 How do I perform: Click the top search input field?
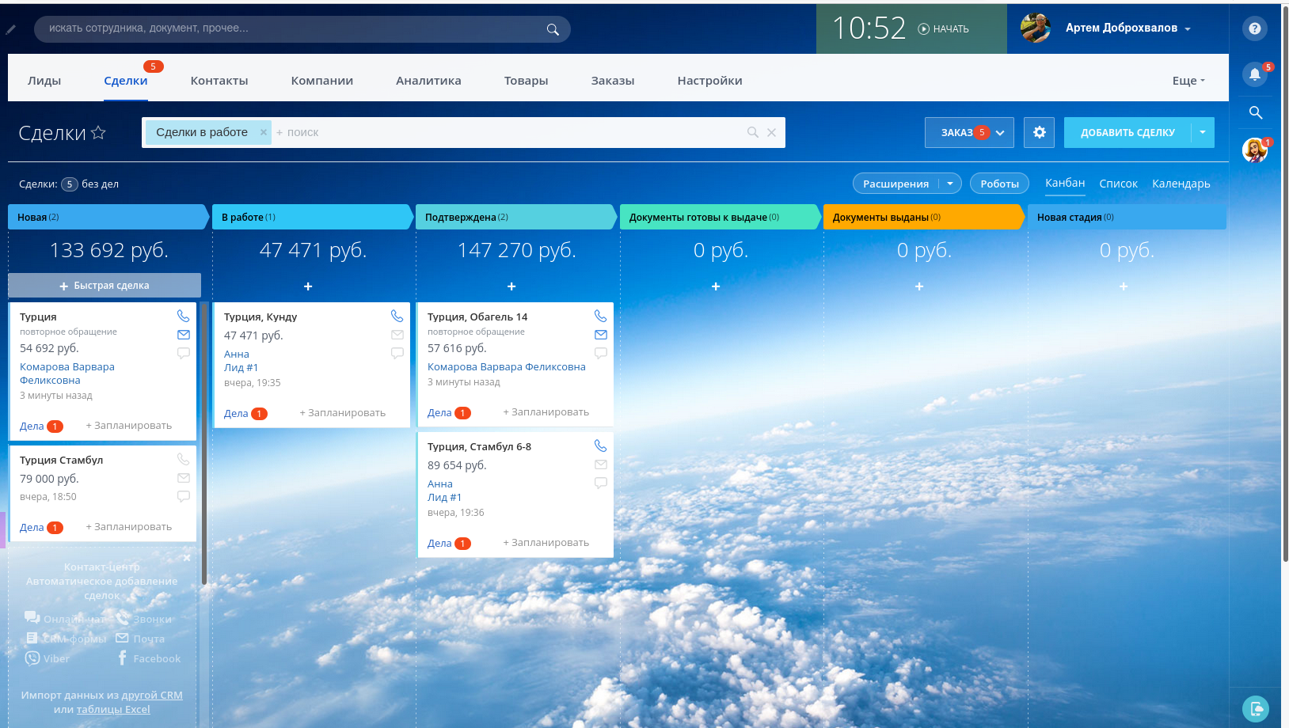point(293,28)
